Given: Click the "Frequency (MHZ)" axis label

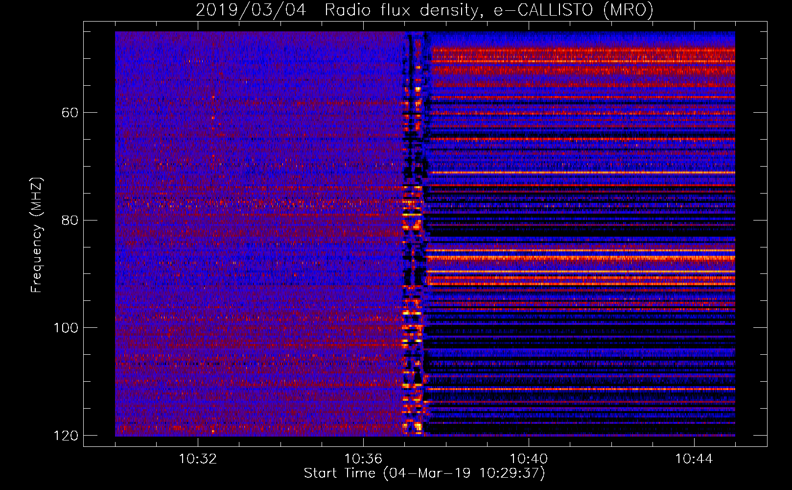Looking at the screenshot, I should point(37,235).
